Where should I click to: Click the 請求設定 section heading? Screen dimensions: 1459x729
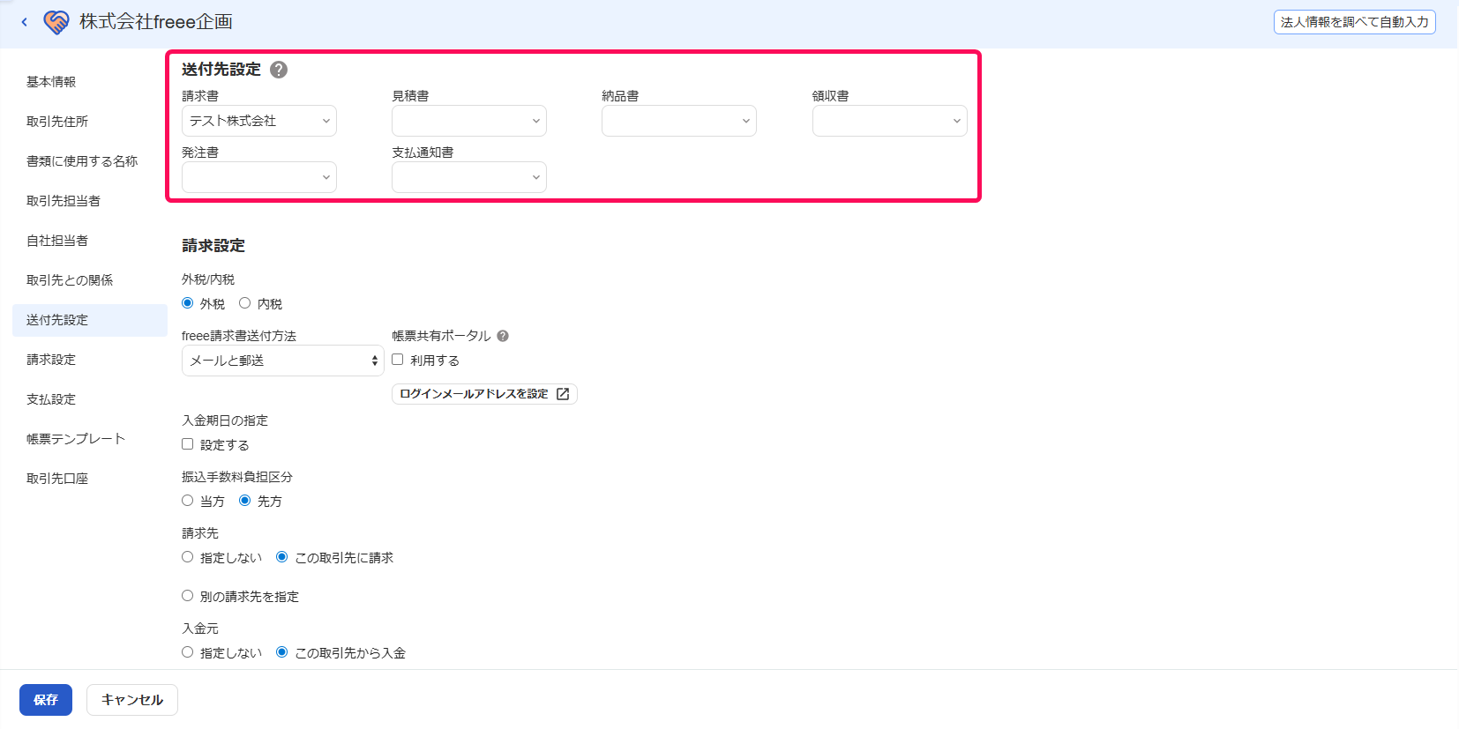[213, 246]
